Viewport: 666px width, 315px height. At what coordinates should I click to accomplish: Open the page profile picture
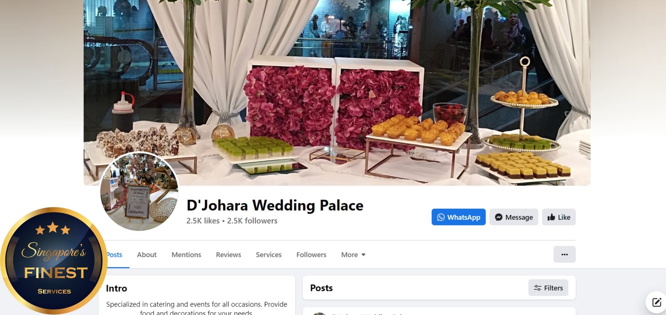pyautogui.click(x=140, y=191)
